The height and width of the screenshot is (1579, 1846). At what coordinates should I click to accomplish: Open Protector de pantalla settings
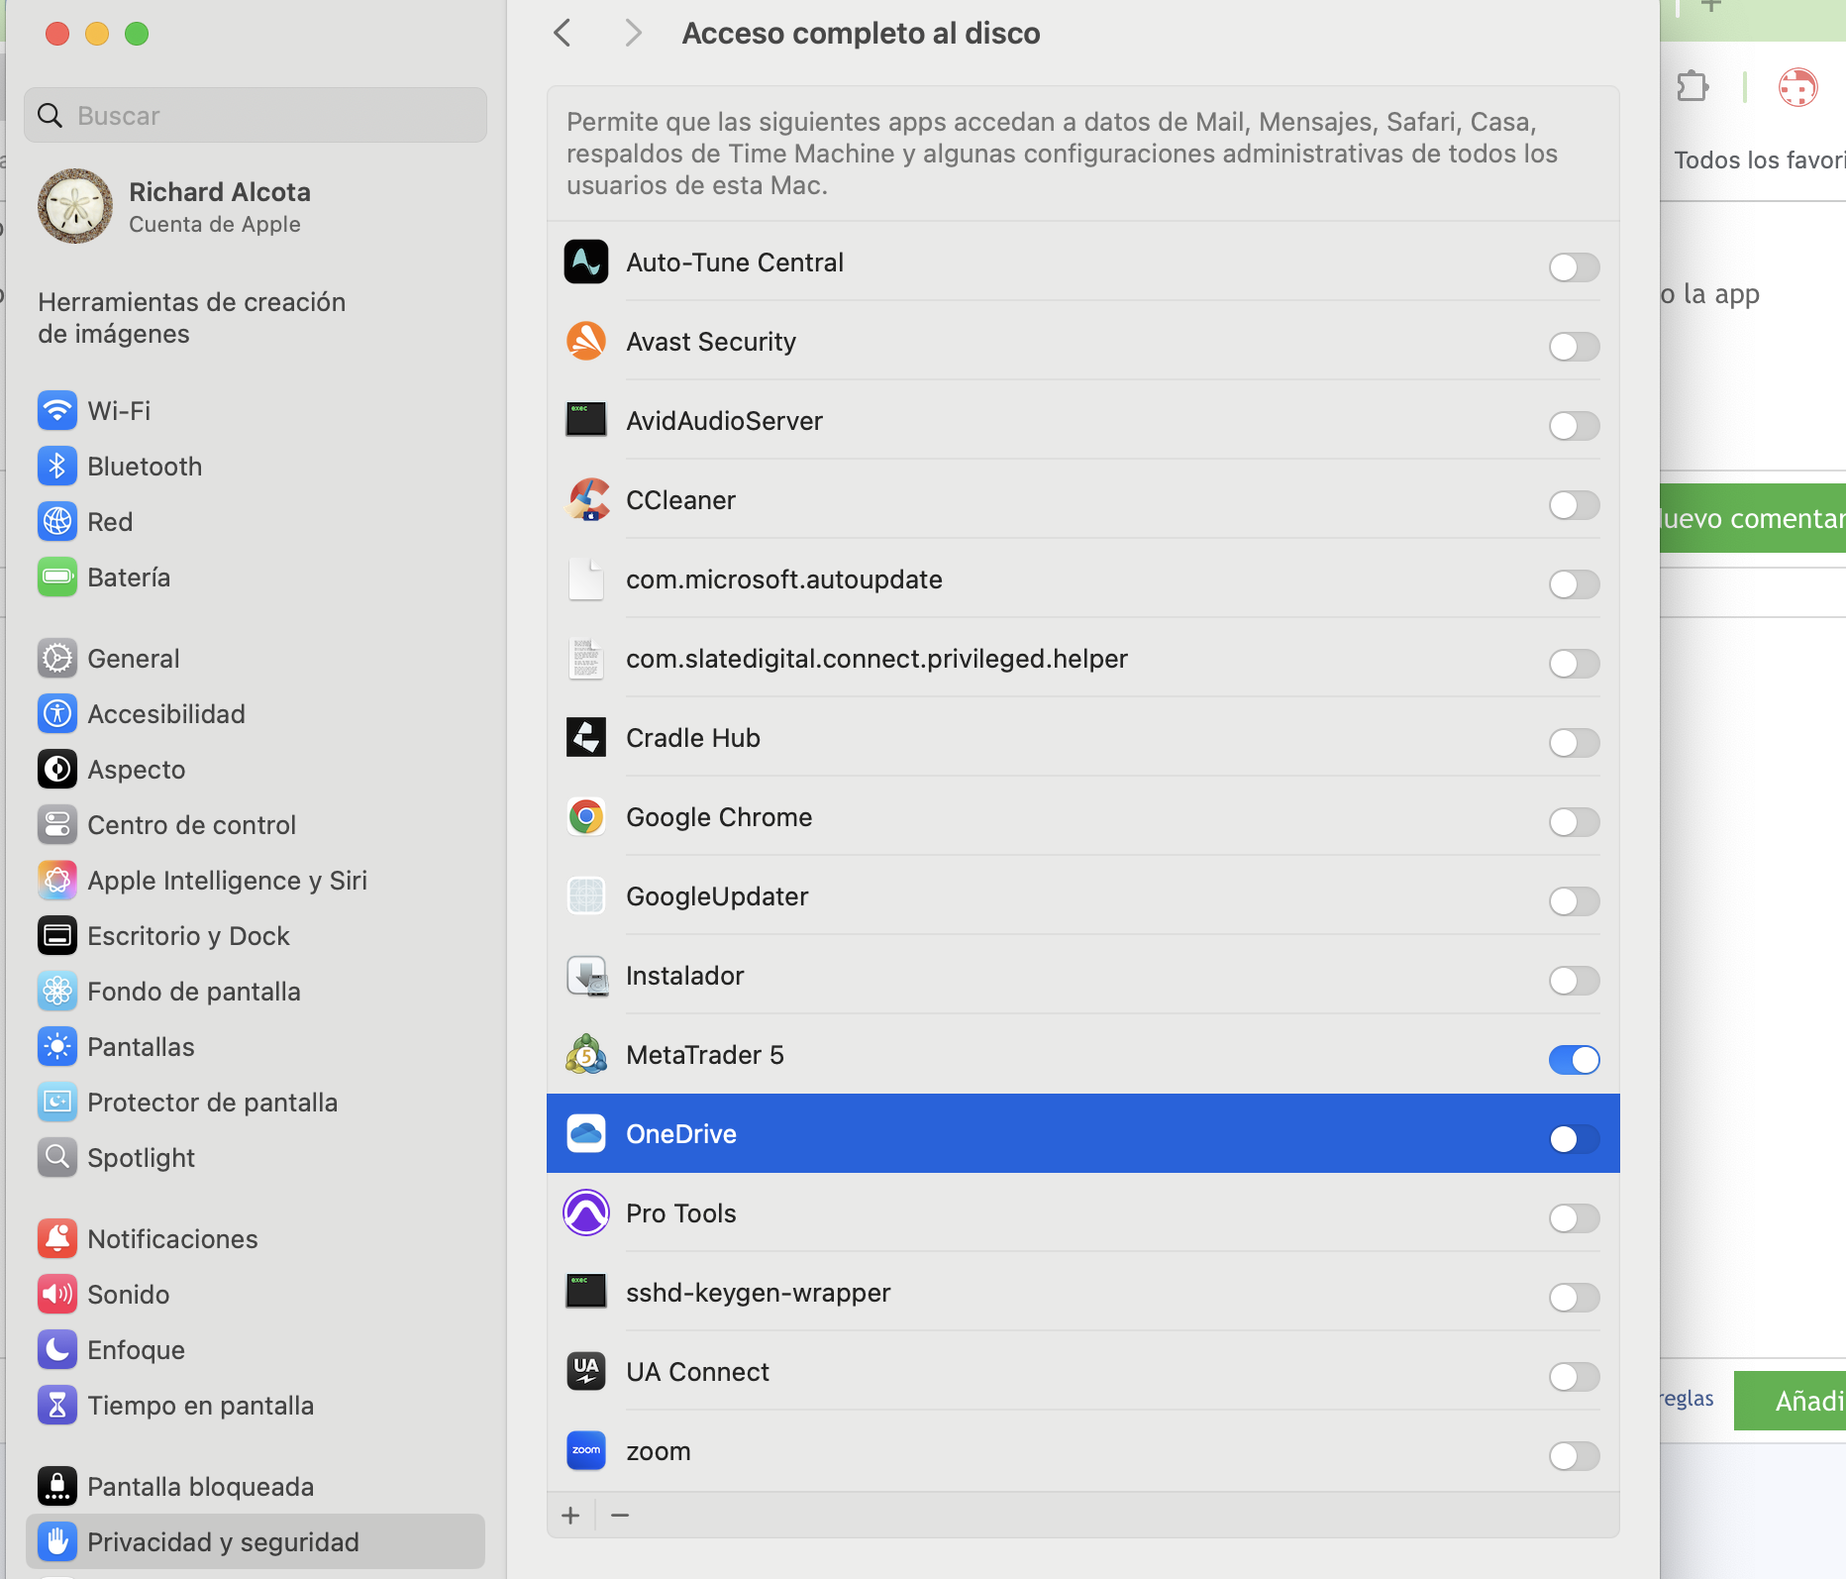(x=256, y=1103)
